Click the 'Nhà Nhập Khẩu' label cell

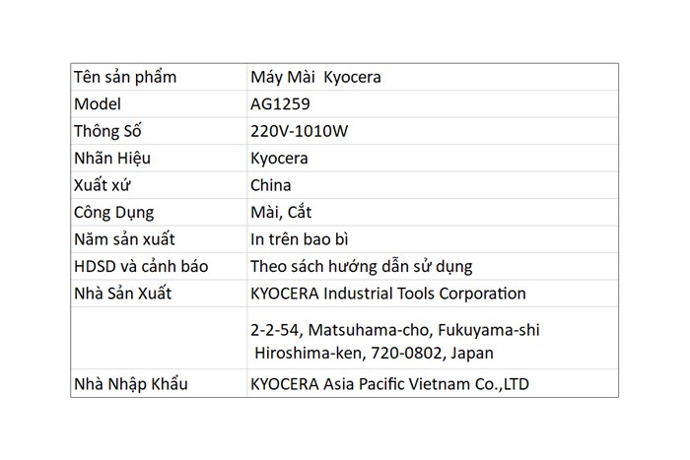[159, 383]
